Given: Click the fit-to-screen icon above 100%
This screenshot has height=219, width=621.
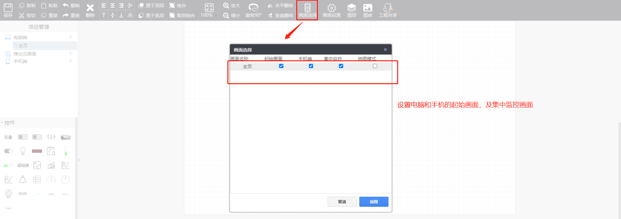Looking at the screenshot, I should point(209,7).
